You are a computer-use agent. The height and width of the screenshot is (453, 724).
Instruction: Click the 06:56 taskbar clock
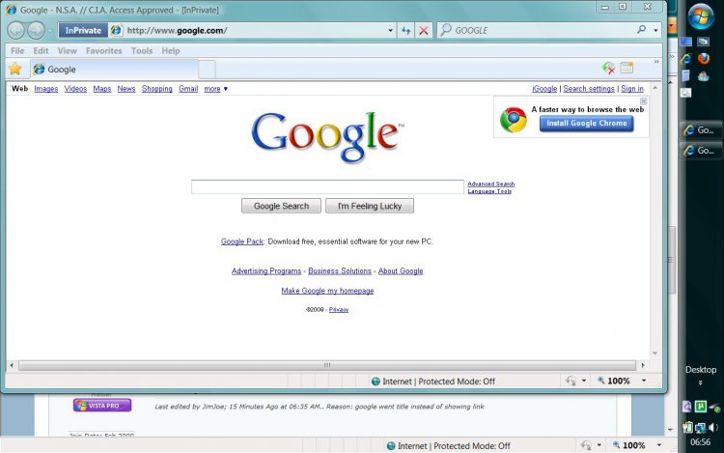701,442
